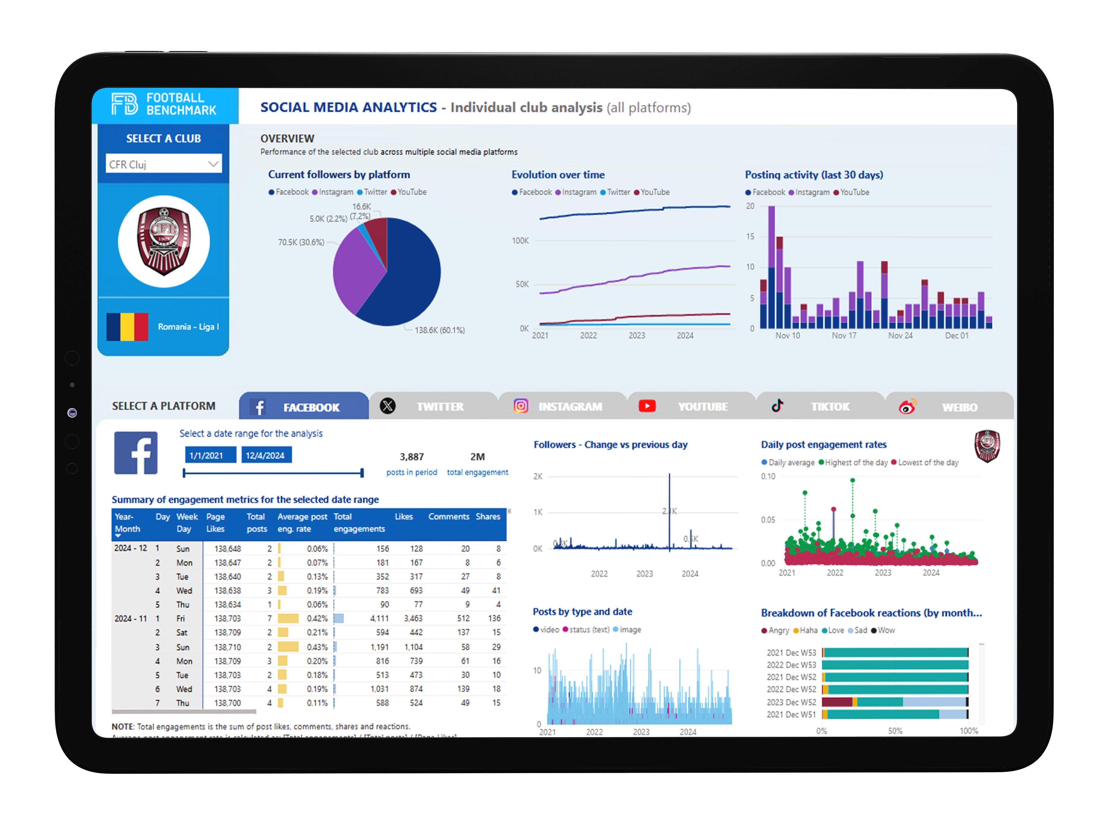The width and height of the screenshot is (1110, 831).
Task: Sort table by Page Likes column
Action: tap(215, 523)
